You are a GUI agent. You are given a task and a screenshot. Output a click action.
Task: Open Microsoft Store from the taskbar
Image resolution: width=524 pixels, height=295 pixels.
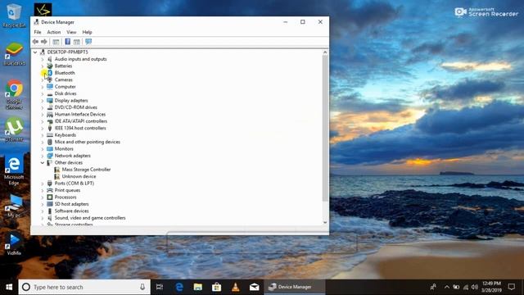[216, 287]
